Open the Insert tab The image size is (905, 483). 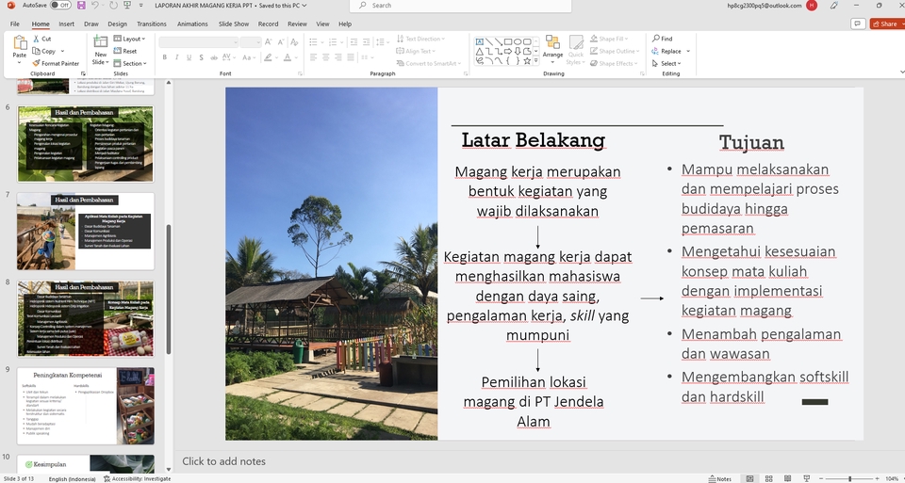[x=66, y=24]
